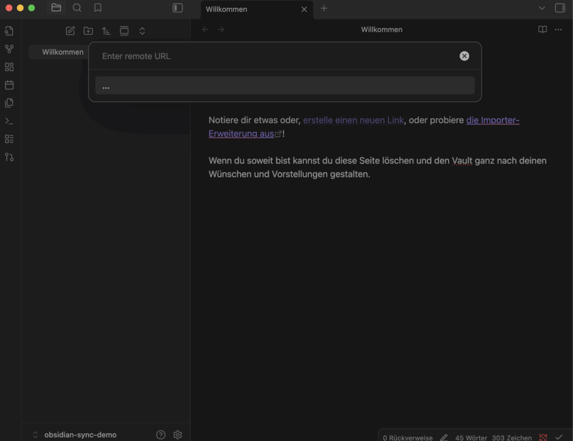The width and height of the screenshot is (573, 441).
Task: Open Git source control icon in ribbon
Action: 9,157
